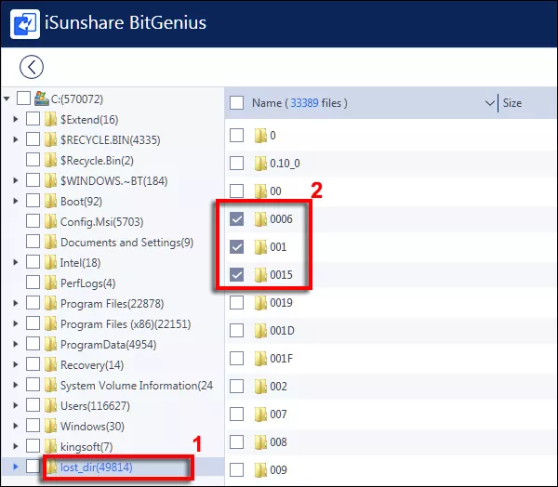The width and height of the screenshot is (558, 487).
Task: Select $Recycle.Bin(2) folder label
Action: (97, 161)
